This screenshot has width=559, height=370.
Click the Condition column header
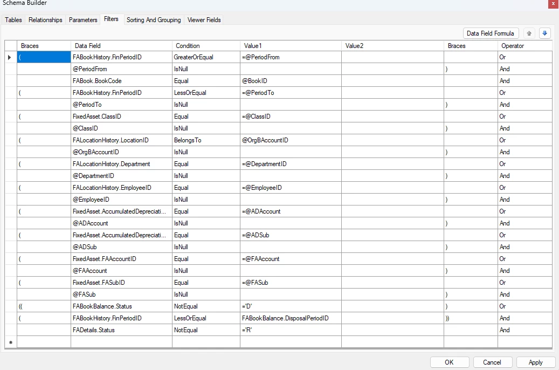[206, 46]
